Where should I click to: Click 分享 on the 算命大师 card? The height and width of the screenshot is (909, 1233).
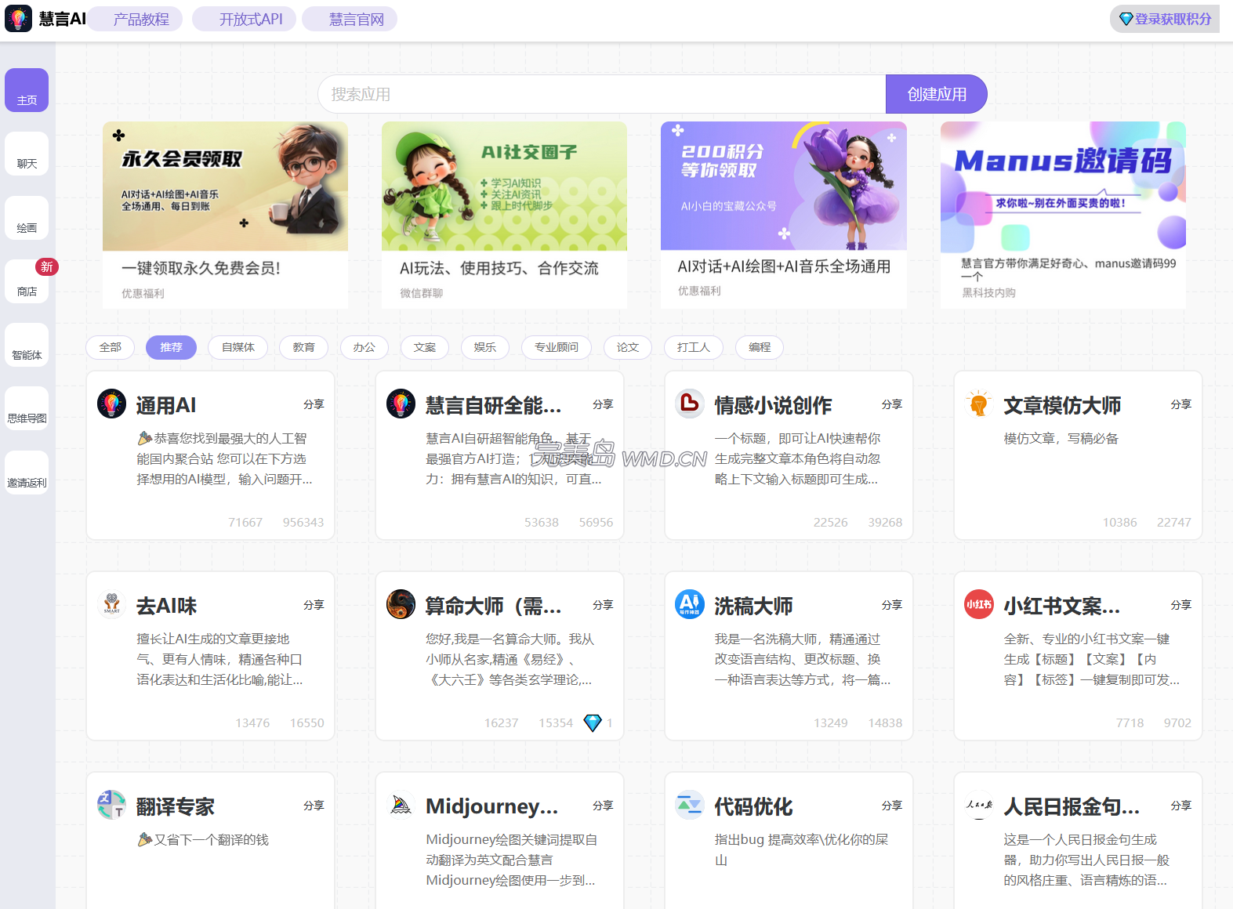pyautogui.click(x=603, y=605)
